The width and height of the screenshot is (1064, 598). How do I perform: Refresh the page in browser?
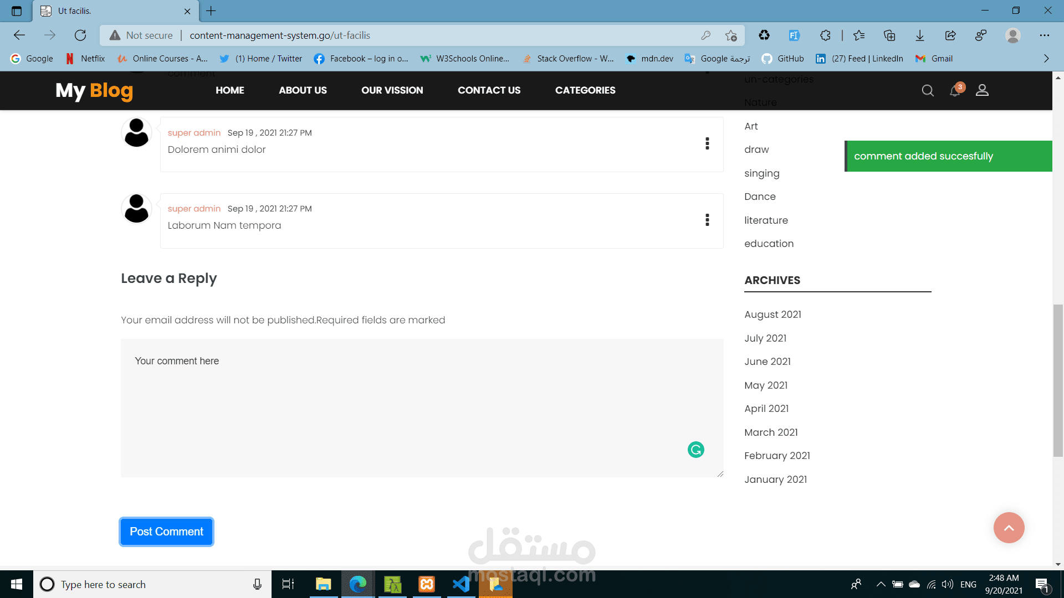(80, 35)
